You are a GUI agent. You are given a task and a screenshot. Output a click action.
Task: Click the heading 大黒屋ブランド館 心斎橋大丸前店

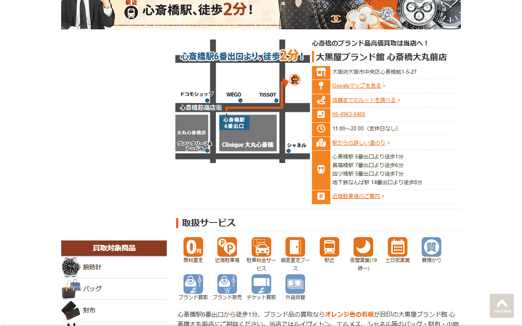[381, 57]
